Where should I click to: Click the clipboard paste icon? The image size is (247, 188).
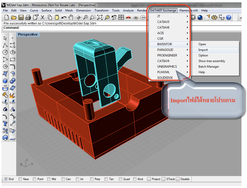(x=57, y=17)
